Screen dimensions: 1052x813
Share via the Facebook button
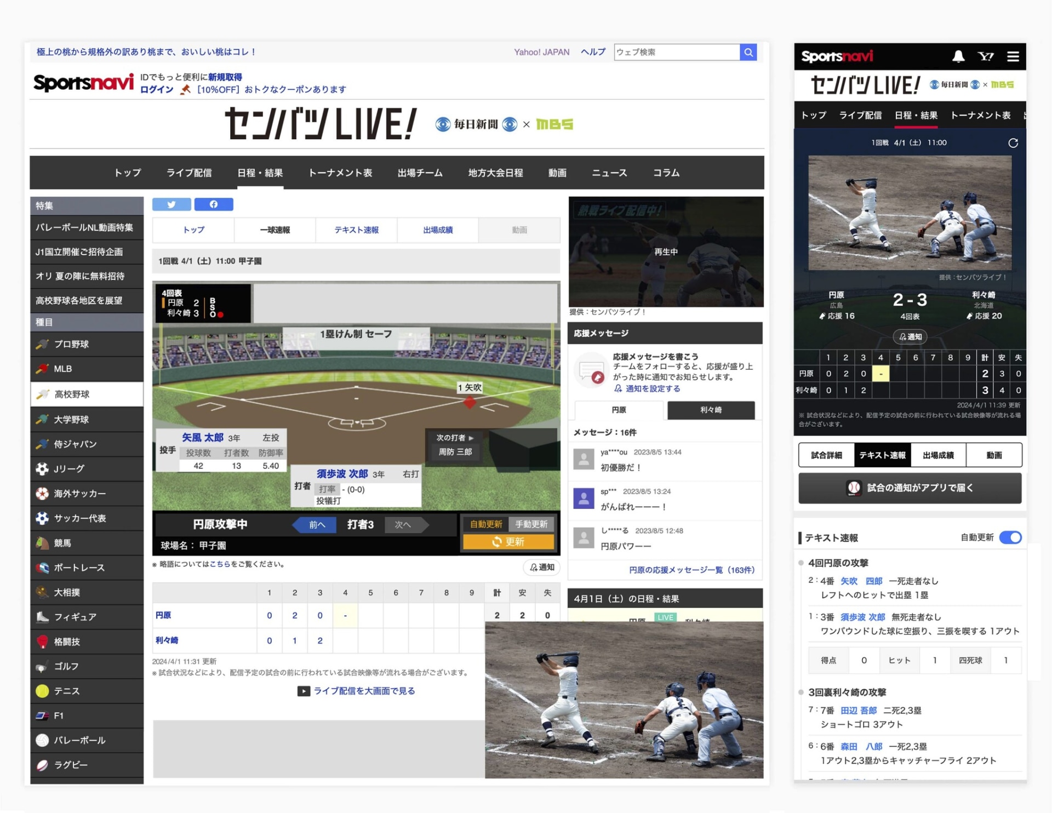point(214,204)
